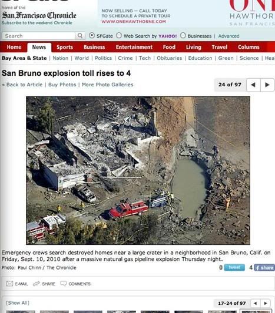The height and width of the screenshot is (313, 275).
Task: Expand gallery with Show All link
Action: [x=18, y=303]
